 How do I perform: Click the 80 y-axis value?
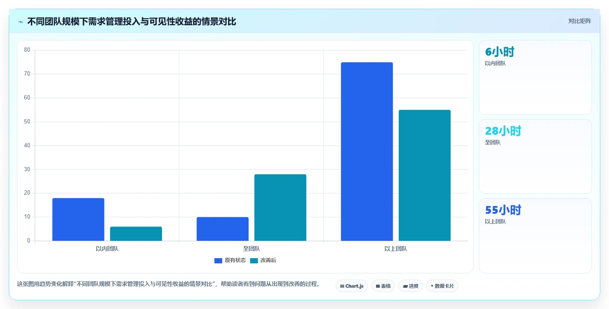pyautogui.click(x=27, y=50)
